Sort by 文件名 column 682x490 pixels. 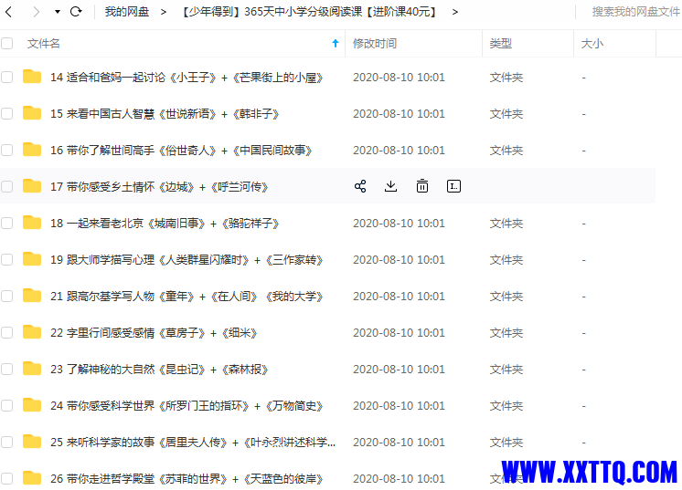click(x=44, y=44)
